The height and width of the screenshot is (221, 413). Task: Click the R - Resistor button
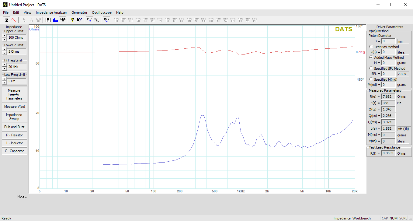pos(14,135)
